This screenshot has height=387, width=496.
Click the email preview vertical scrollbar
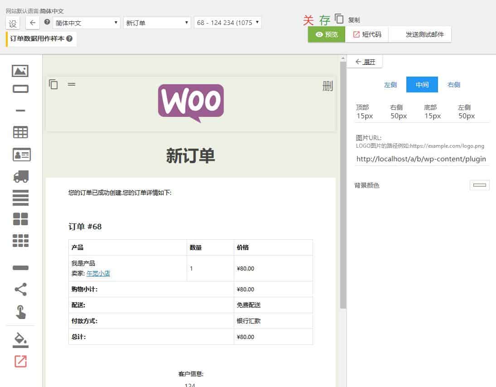tap(343, 185)
